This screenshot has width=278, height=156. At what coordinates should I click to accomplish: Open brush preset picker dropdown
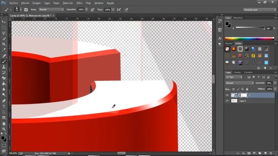[x=21, y=10]
